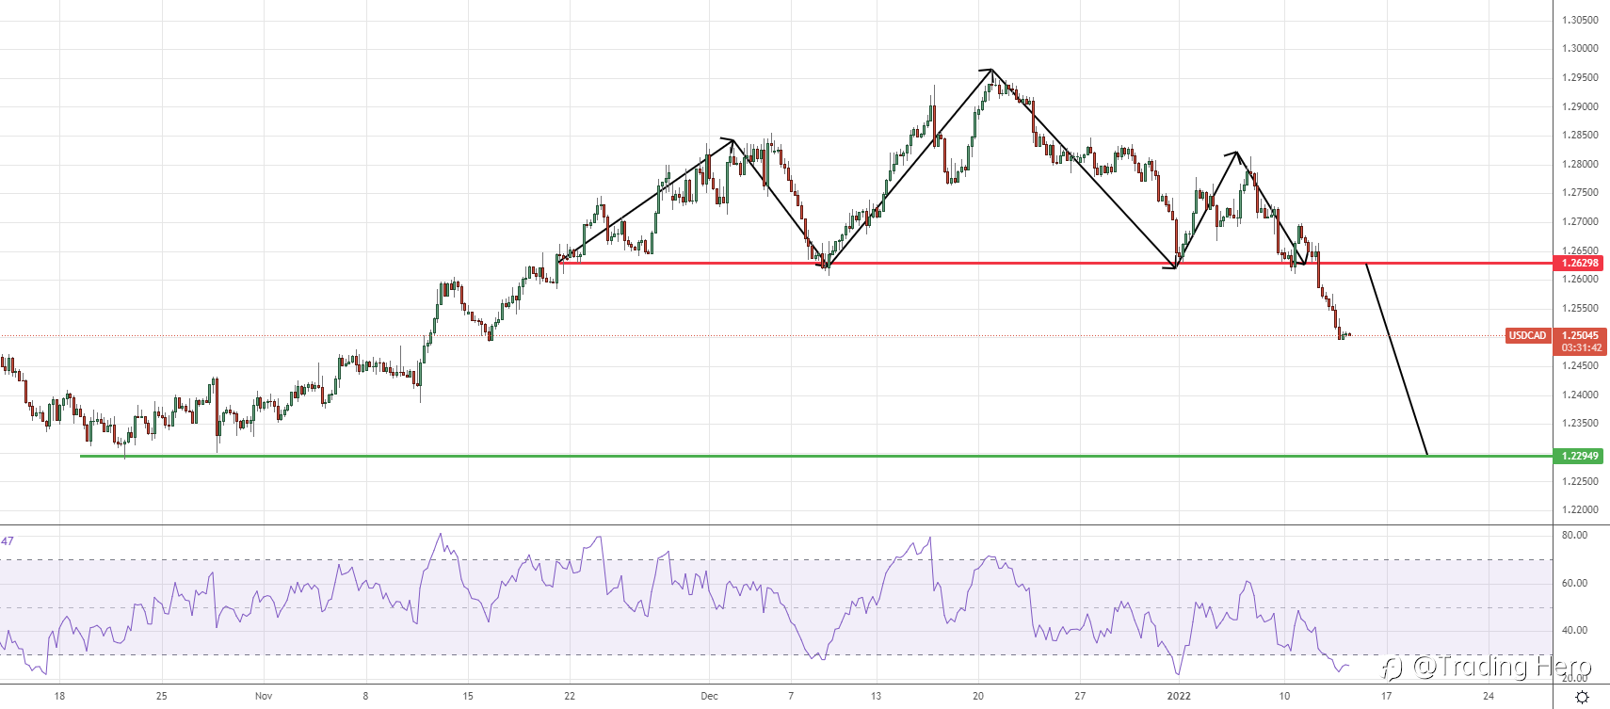This screenshot has width=1610, height=709.
Task: Click the green 1.22949 price label
Action: (1580, 456)
